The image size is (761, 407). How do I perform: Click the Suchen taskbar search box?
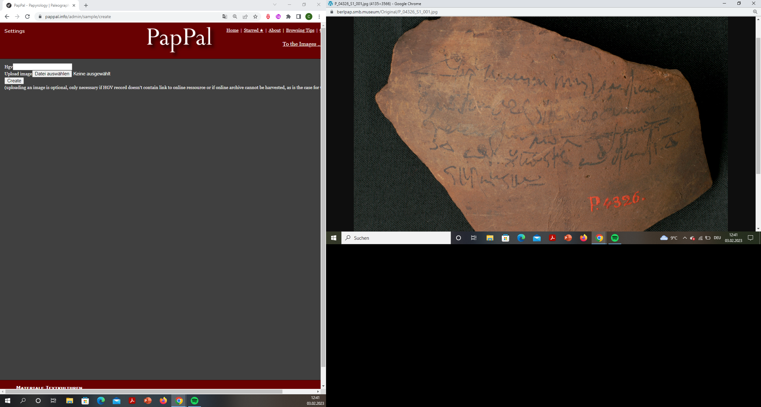click(x=396, y=238)
